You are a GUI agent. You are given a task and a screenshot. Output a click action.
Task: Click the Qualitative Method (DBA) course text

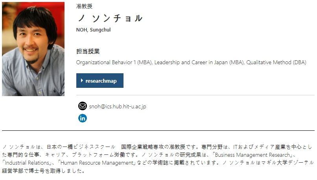point(276,63)
